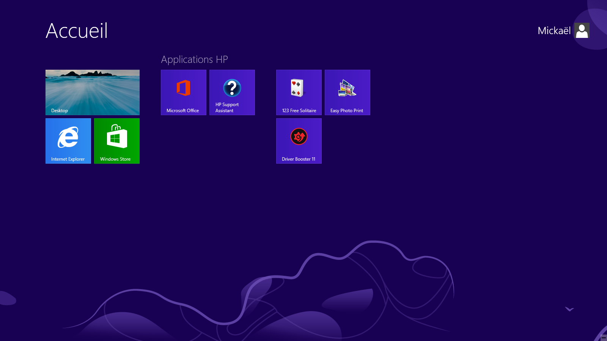The height and width of the screenshot is (341, 607).
Task: Show all apps with the down arrow
Action: [569, 309]
